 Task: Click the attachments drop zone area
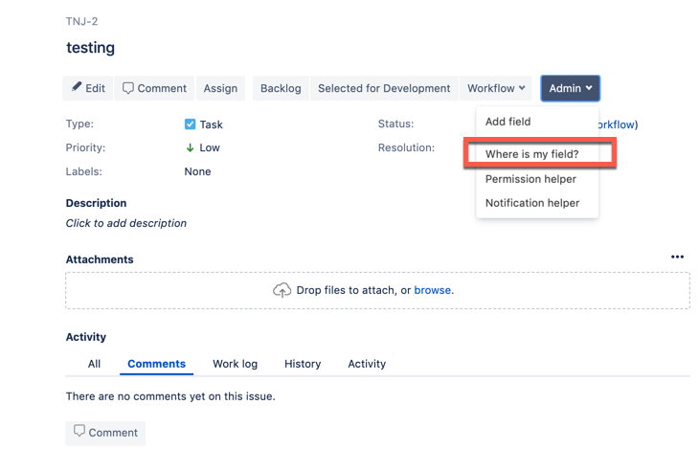[x=377, y=291]
